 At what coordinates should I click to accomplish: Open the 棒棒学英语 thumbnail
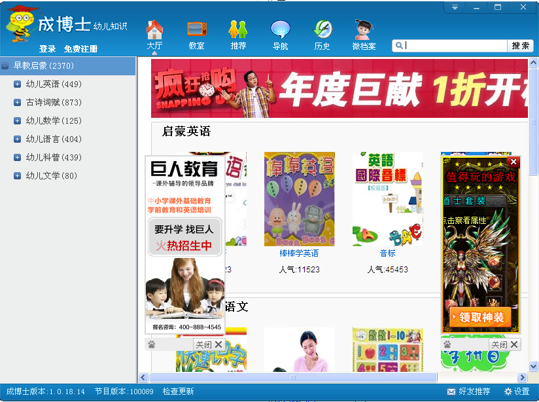point(299,199)
